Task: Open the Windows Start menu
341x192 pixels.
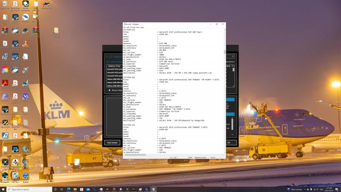Action: [3, 189]
